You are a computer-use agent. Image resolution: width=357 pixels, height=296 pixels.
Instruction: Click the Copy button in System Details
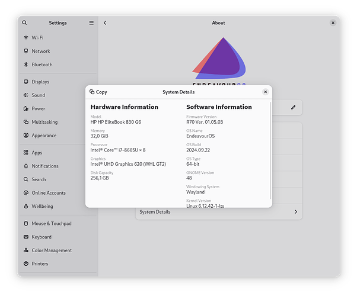[x=98, y=92]
